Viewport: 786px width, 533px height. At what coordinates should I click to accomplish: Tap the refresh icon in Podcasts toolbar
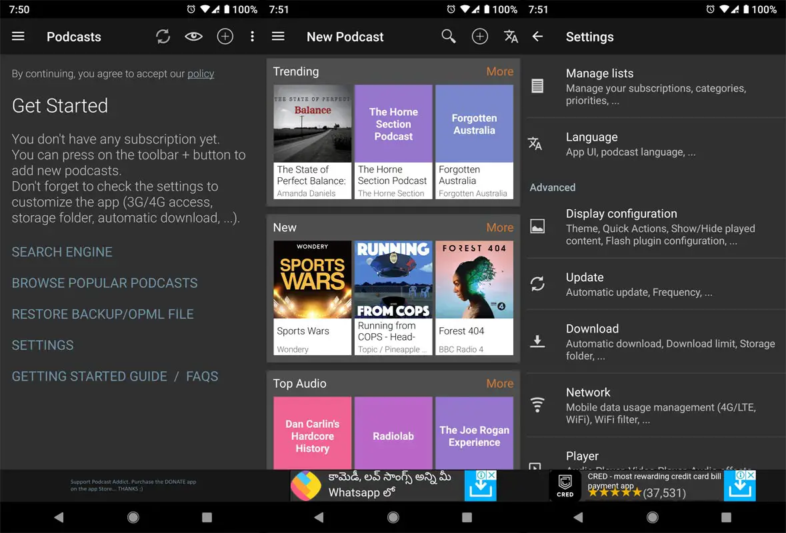pos(163,37)
